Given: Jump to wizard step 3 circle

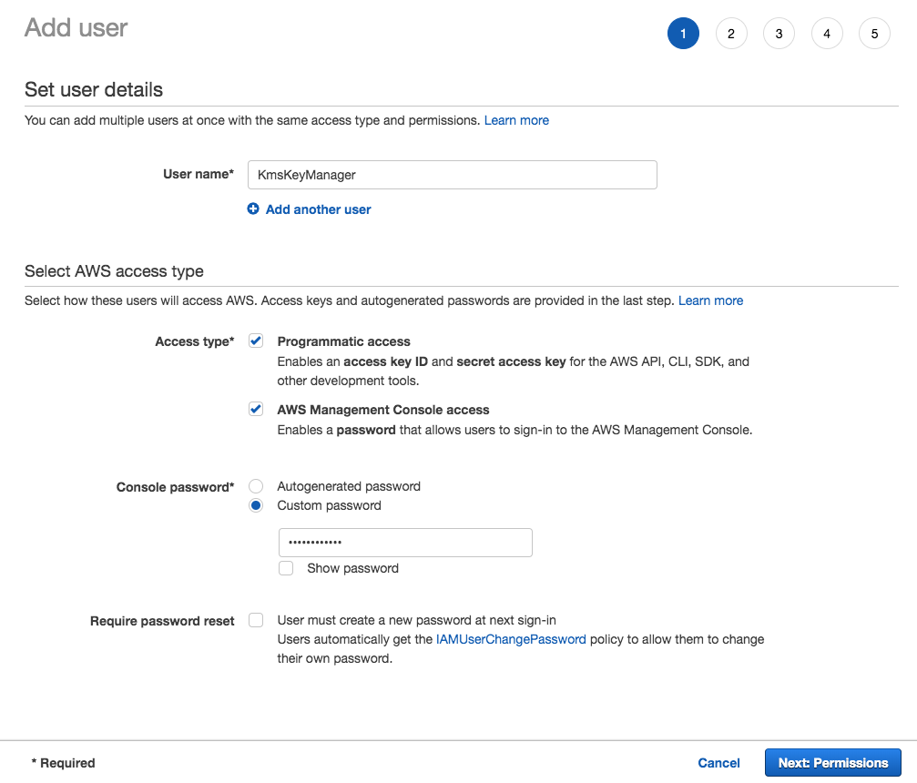Looking at the screenshot, I should click(x=779, y=34).
